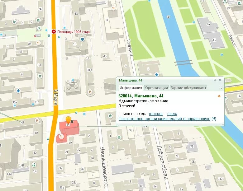Click the Административное здание text

[143, 101]
